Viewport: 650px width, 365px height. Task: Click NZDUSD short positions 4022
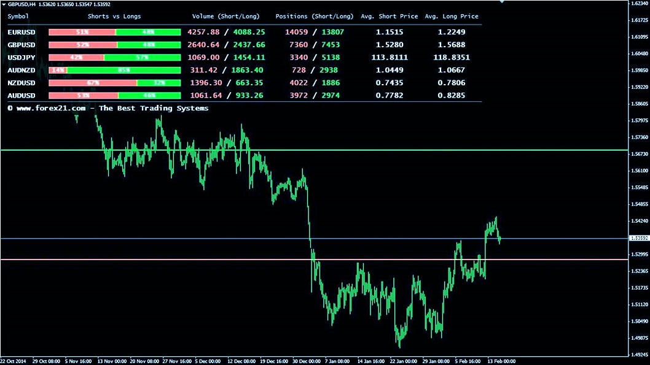click(x=299, y=83)
